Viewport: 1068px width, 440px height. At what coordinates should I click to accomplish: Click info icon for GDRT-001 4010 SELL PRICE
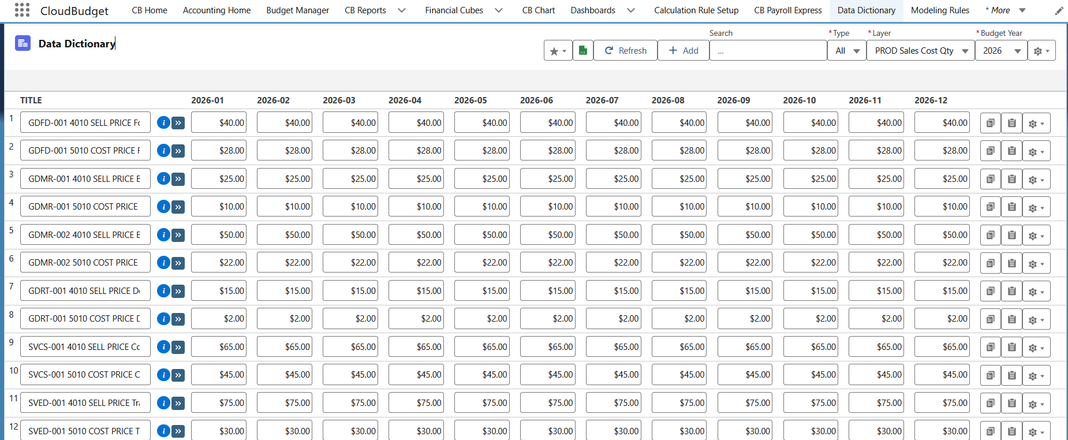click(x=163, y=291)
